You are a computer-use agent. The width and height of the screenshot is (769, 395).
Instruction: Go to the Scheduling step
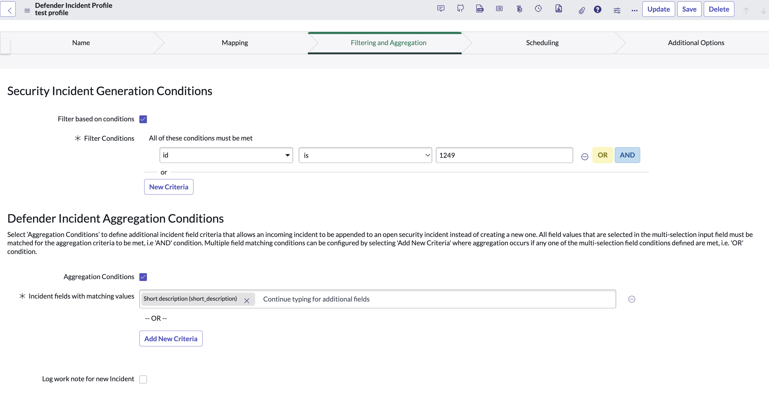pyautogui.click(x=542, y=43)
